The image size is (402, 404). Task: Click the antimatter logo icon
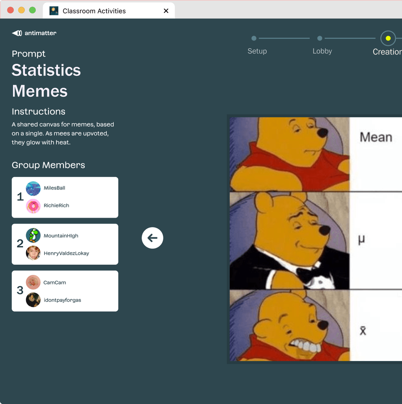pos(17,33)
